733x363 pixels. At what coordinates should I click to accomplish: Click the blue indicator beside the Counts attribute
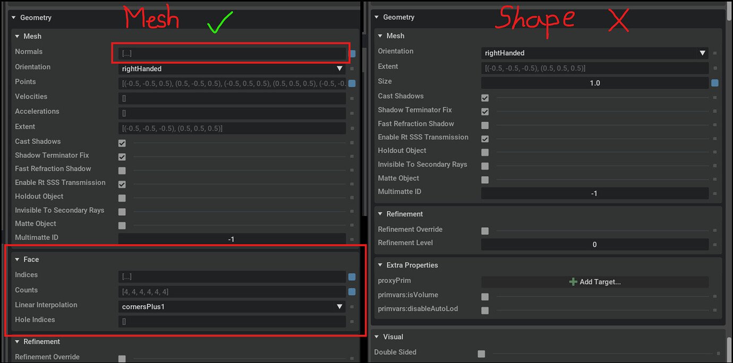(x=351, y=291)
